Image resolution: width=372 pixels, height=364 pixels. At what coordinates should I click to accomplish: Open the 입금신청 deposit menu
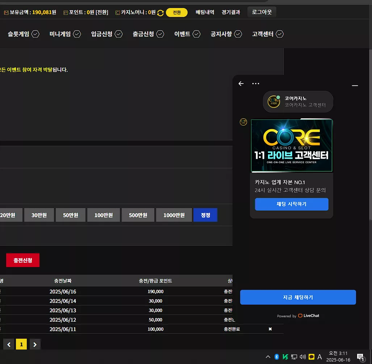click(x=101, y=34)
